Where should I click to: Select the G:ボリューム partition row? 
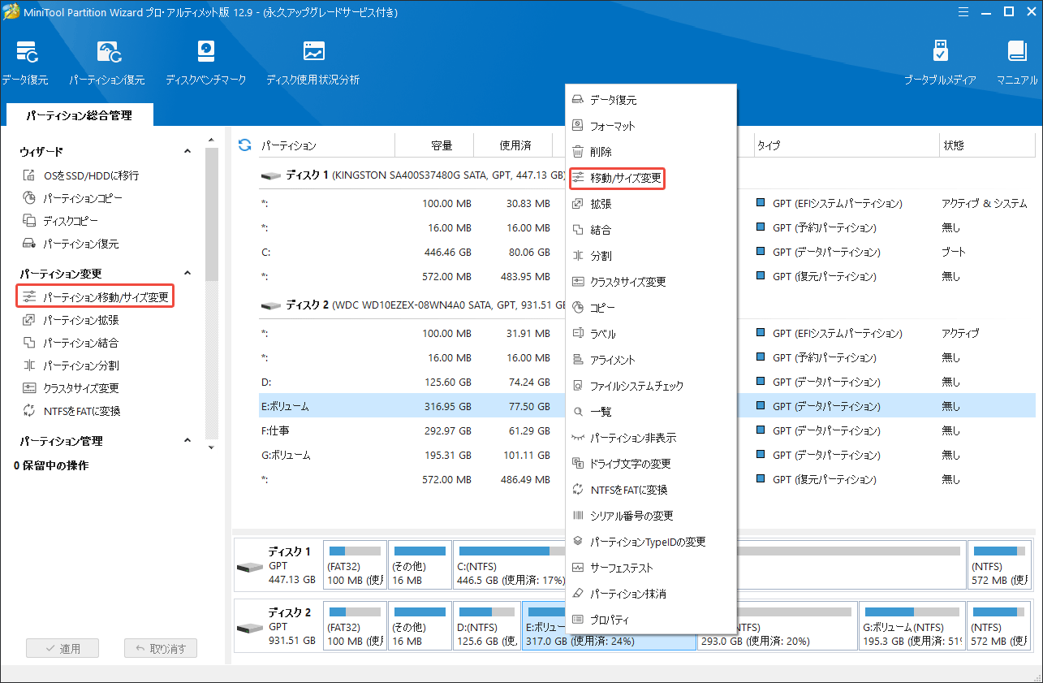(x=412, y=455)
